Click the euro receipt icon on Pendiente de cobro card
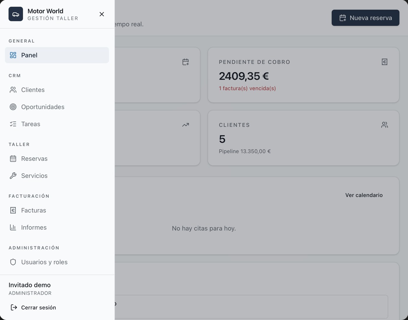This screenshot has height=320, width=408. (385, 62)
